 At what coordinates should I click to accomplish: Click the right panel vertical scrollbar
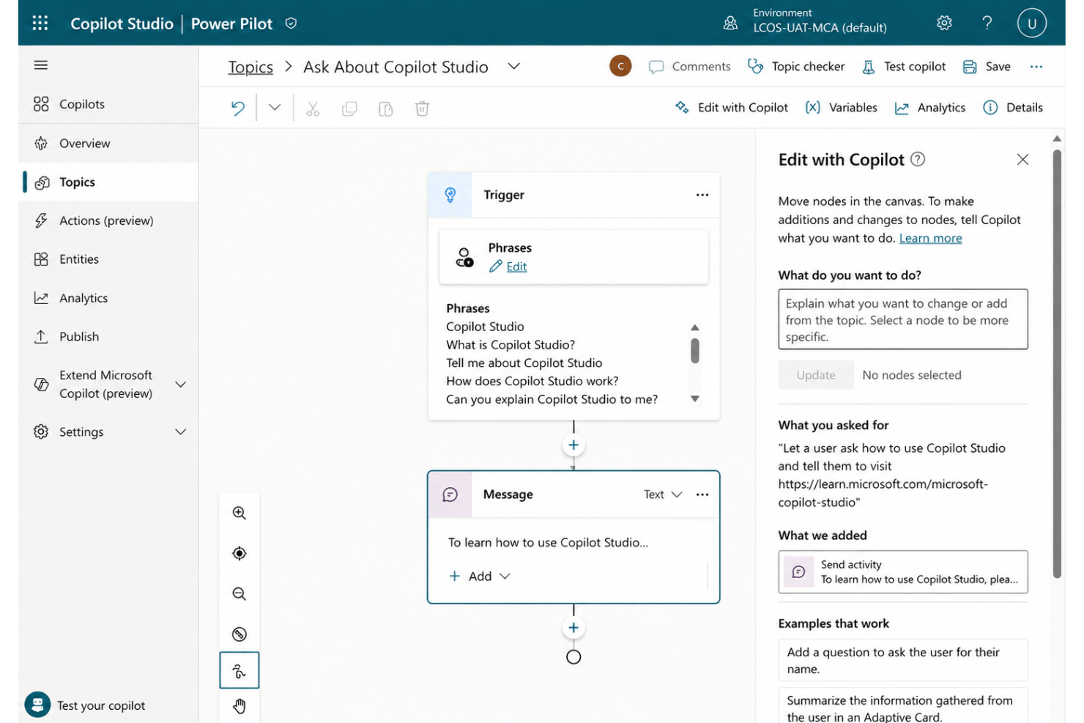click(1057, 364)
